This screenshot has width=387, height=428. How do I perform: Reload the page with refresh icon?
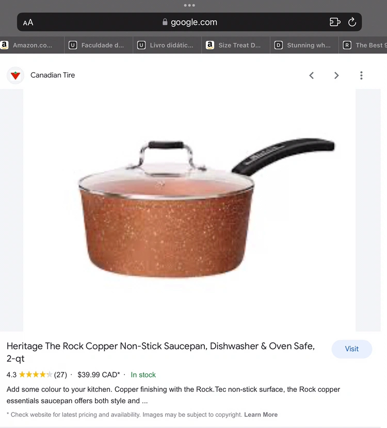click(352, 22)
